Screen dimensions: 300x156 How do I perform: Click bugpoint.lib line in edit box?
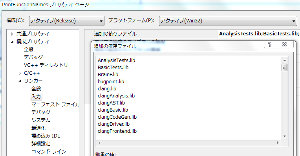(x=111, y=82)
